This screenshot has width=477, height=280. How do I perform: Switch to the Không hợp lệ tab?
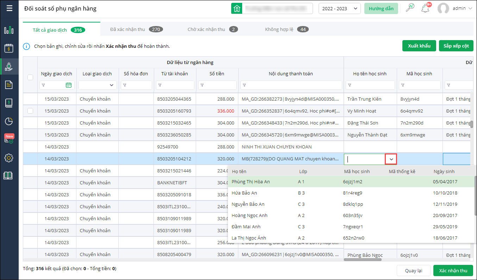tap(287, 29)
